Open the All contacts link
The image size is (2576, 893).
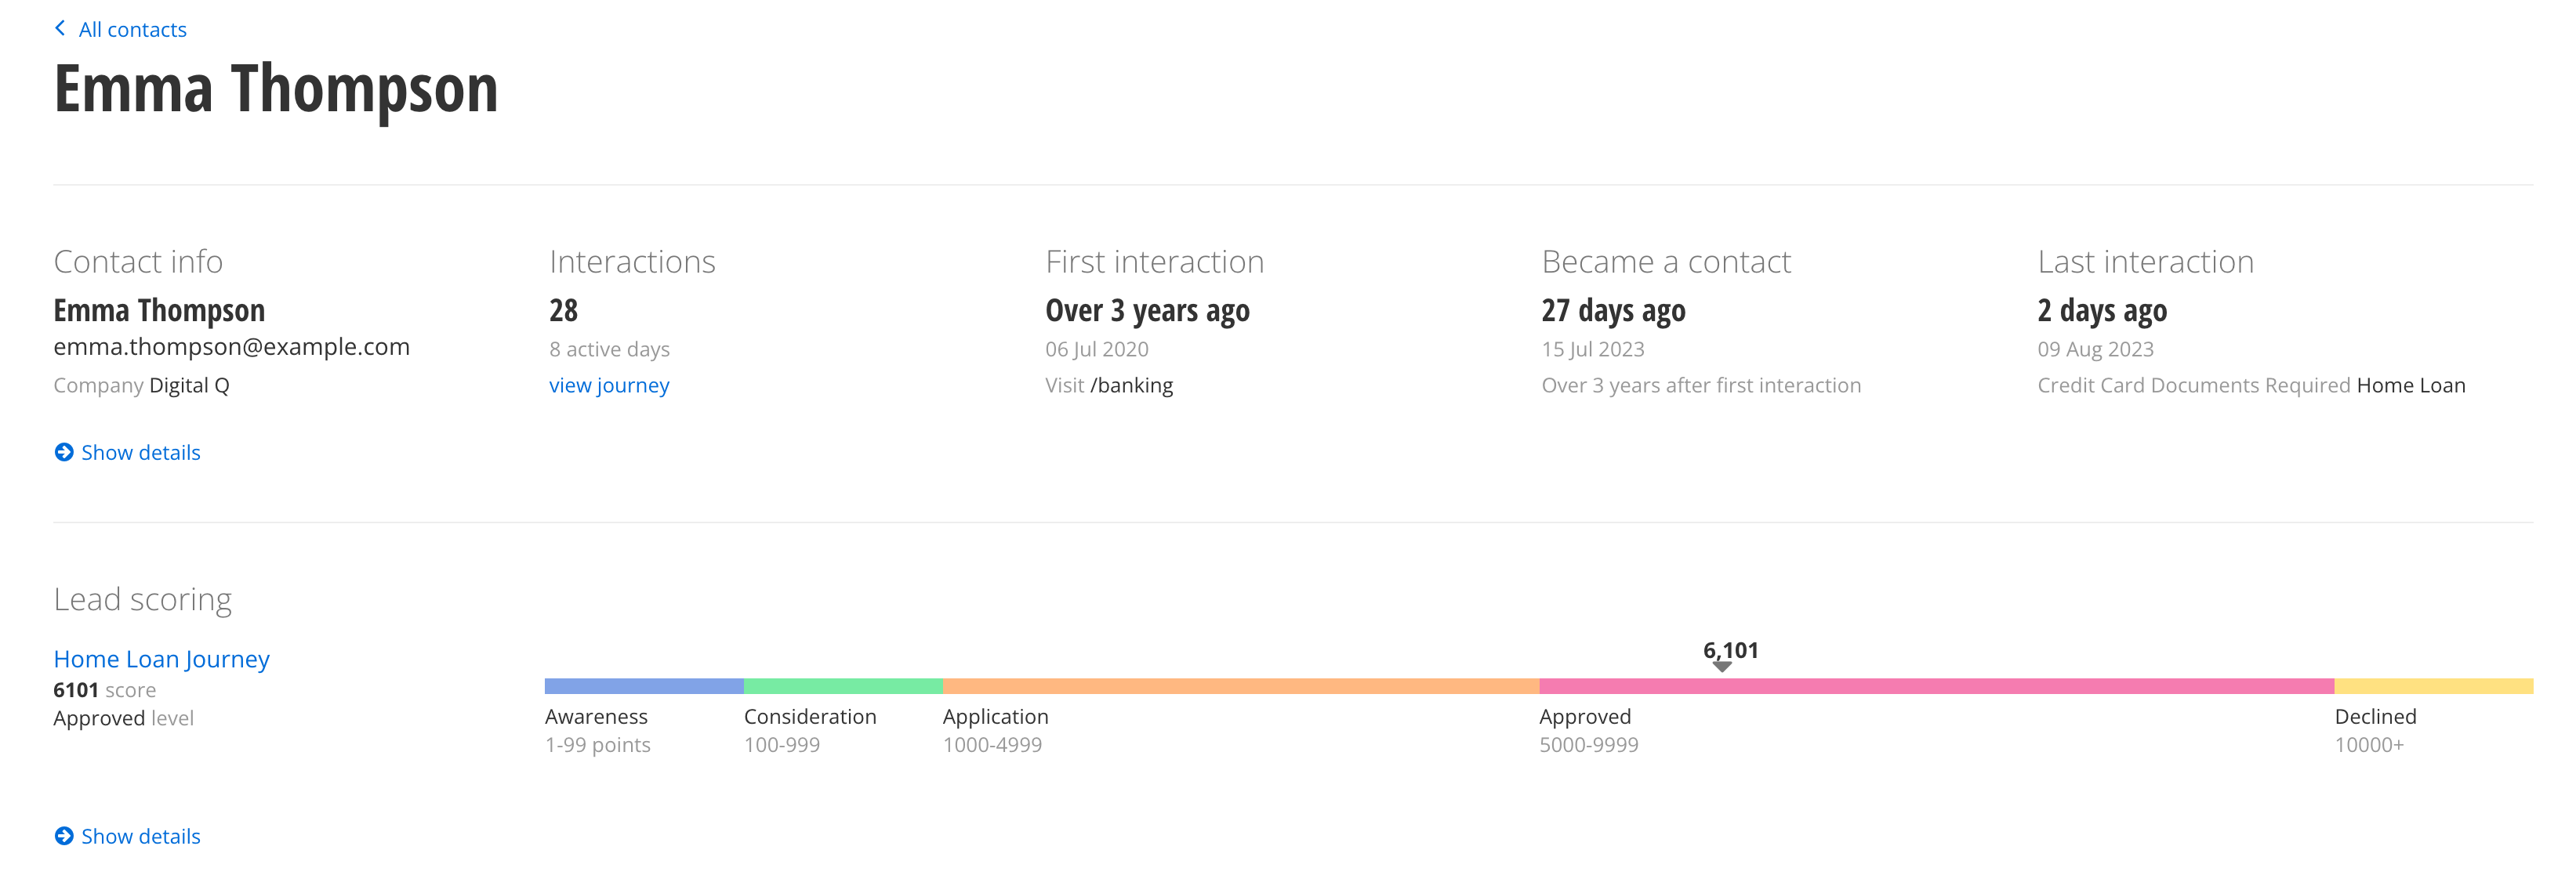[132, 30]
